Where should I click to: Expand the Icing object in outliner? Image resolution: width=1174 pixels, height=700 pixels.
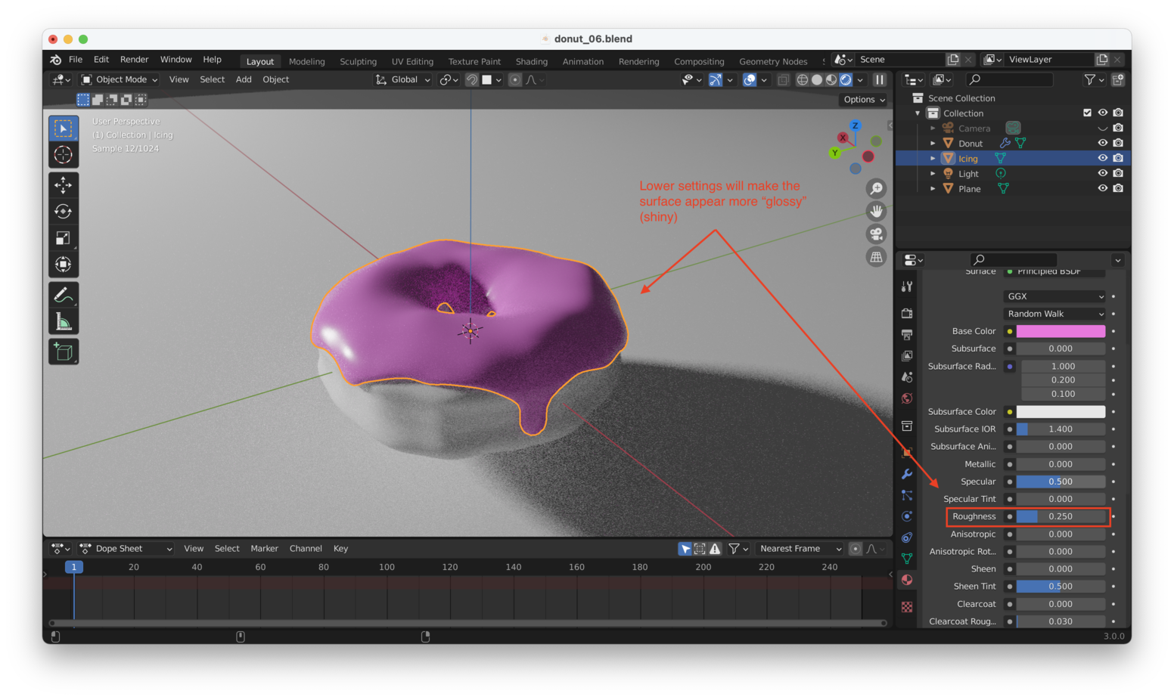point(933,159)
